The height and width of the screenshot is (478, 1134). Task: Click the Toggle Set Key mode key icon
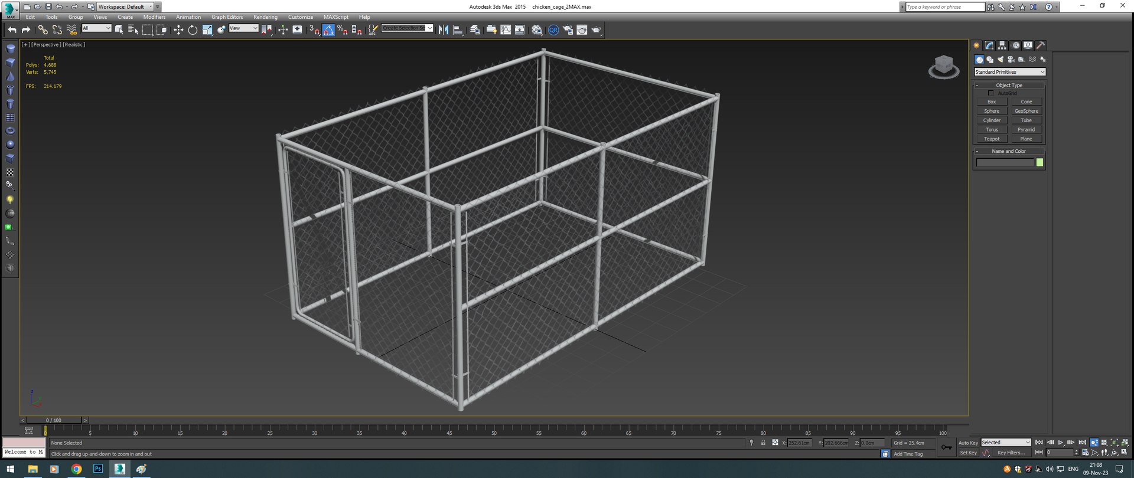point(947,447)
